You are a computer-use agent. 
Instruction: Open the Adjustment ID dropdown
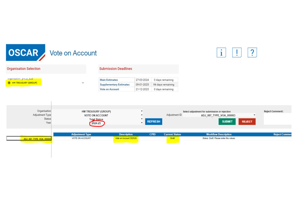click(x=254, y=115)
